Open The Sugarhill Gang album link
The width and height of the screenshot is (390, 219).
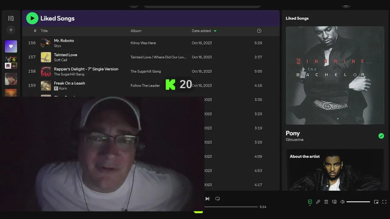click(x=146, y=71)
